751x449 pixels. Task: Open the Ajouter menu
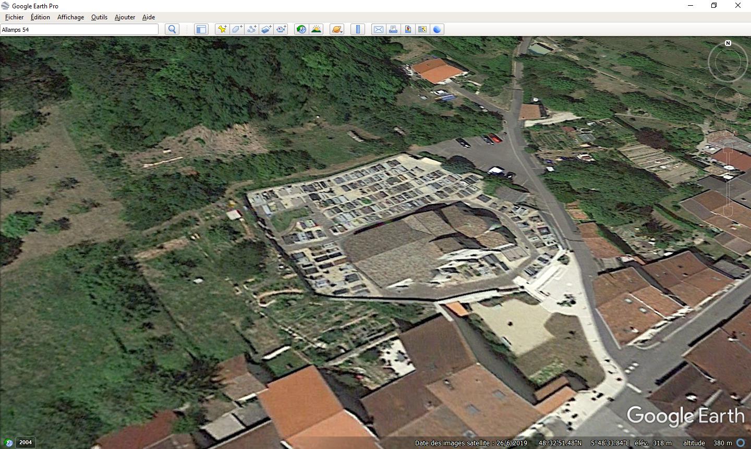(125, 17)
